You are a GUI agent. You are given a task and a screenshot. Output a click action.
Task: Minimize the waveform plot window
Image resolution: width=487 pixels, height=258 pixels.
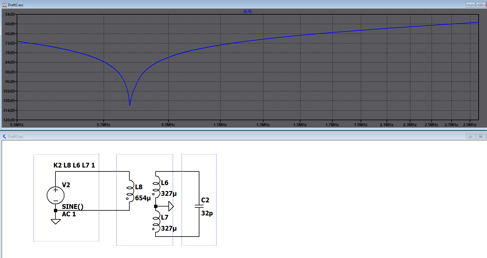470,5
